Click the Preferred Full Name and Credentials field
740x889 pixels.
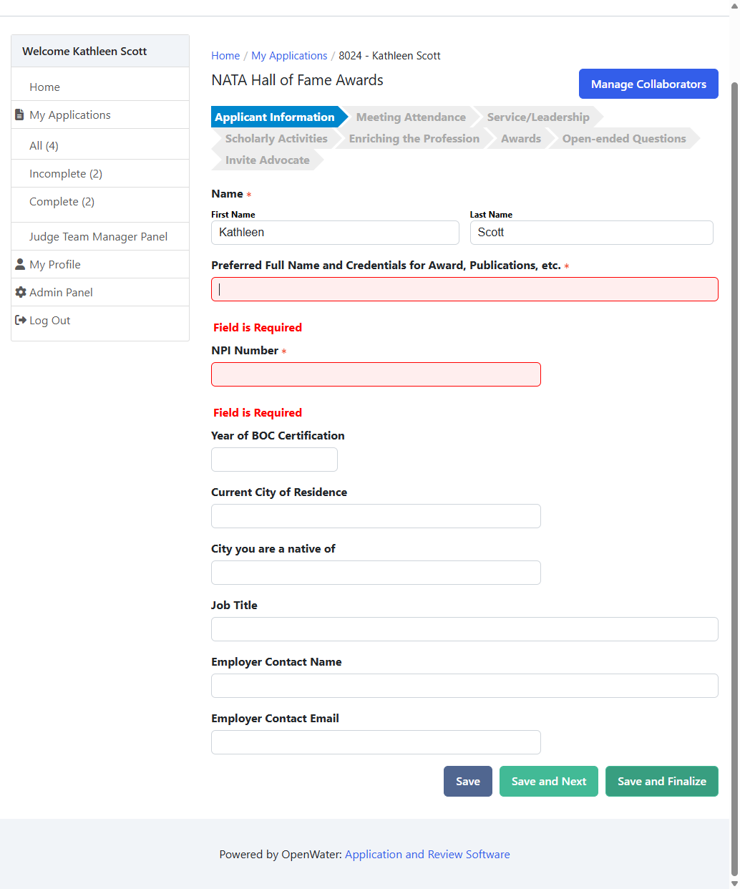pos(464,289)
